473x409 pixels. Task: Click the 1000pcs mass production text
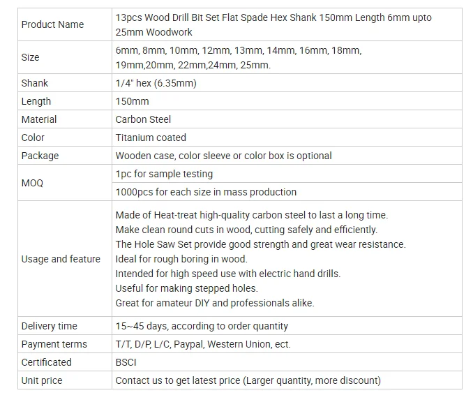tap(206, 192)
